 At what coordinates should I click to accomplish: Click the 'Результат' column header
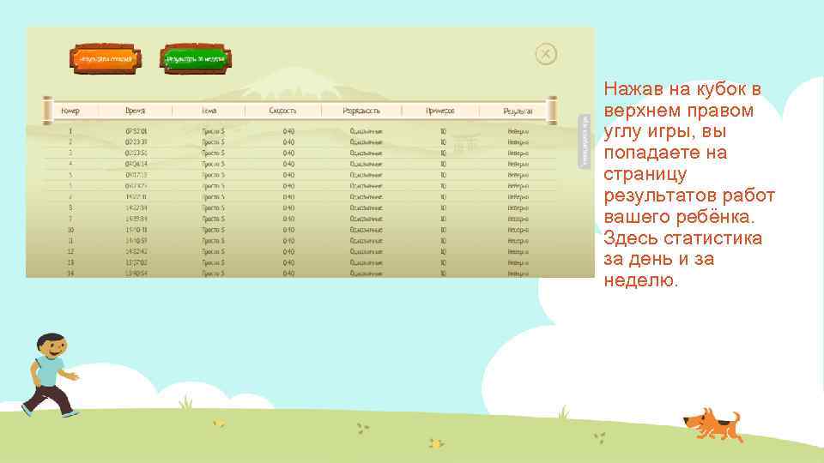click(518, 111)
